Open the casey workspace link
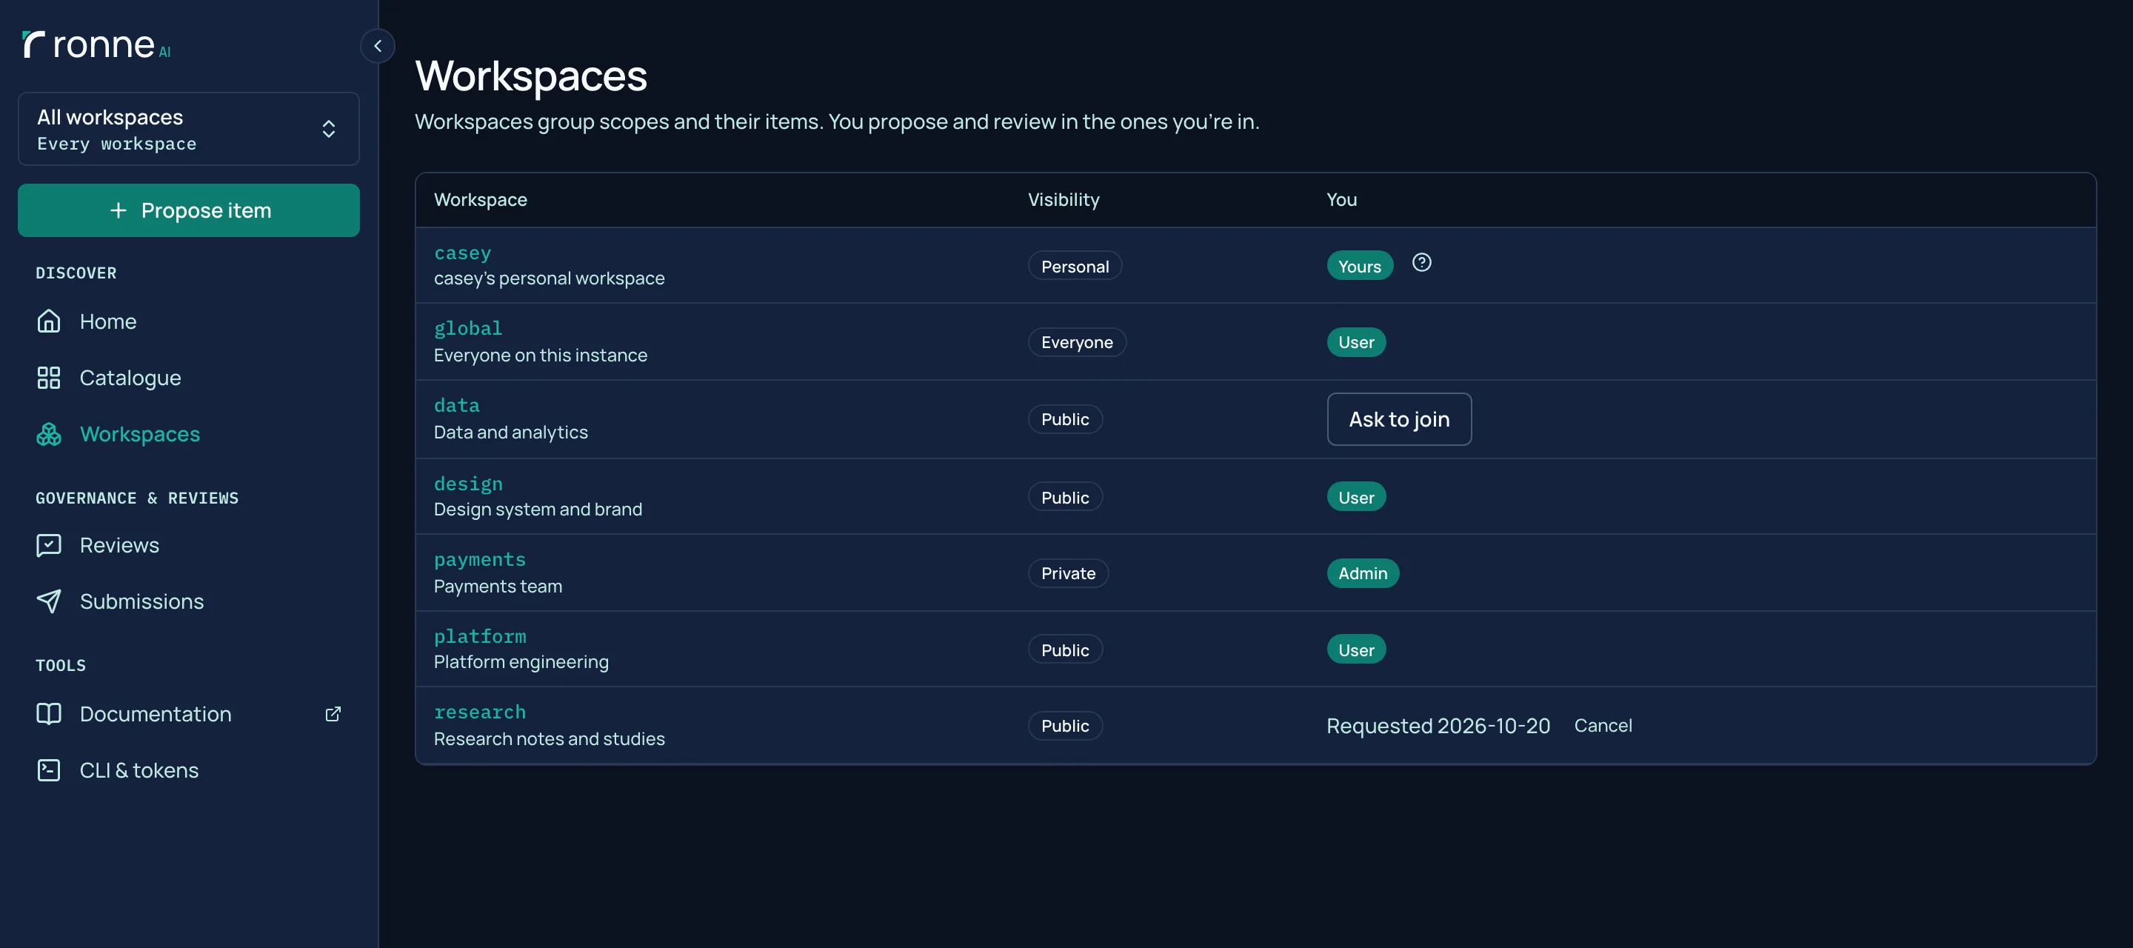The image size is (2133, 948). [x=462, y=253]
